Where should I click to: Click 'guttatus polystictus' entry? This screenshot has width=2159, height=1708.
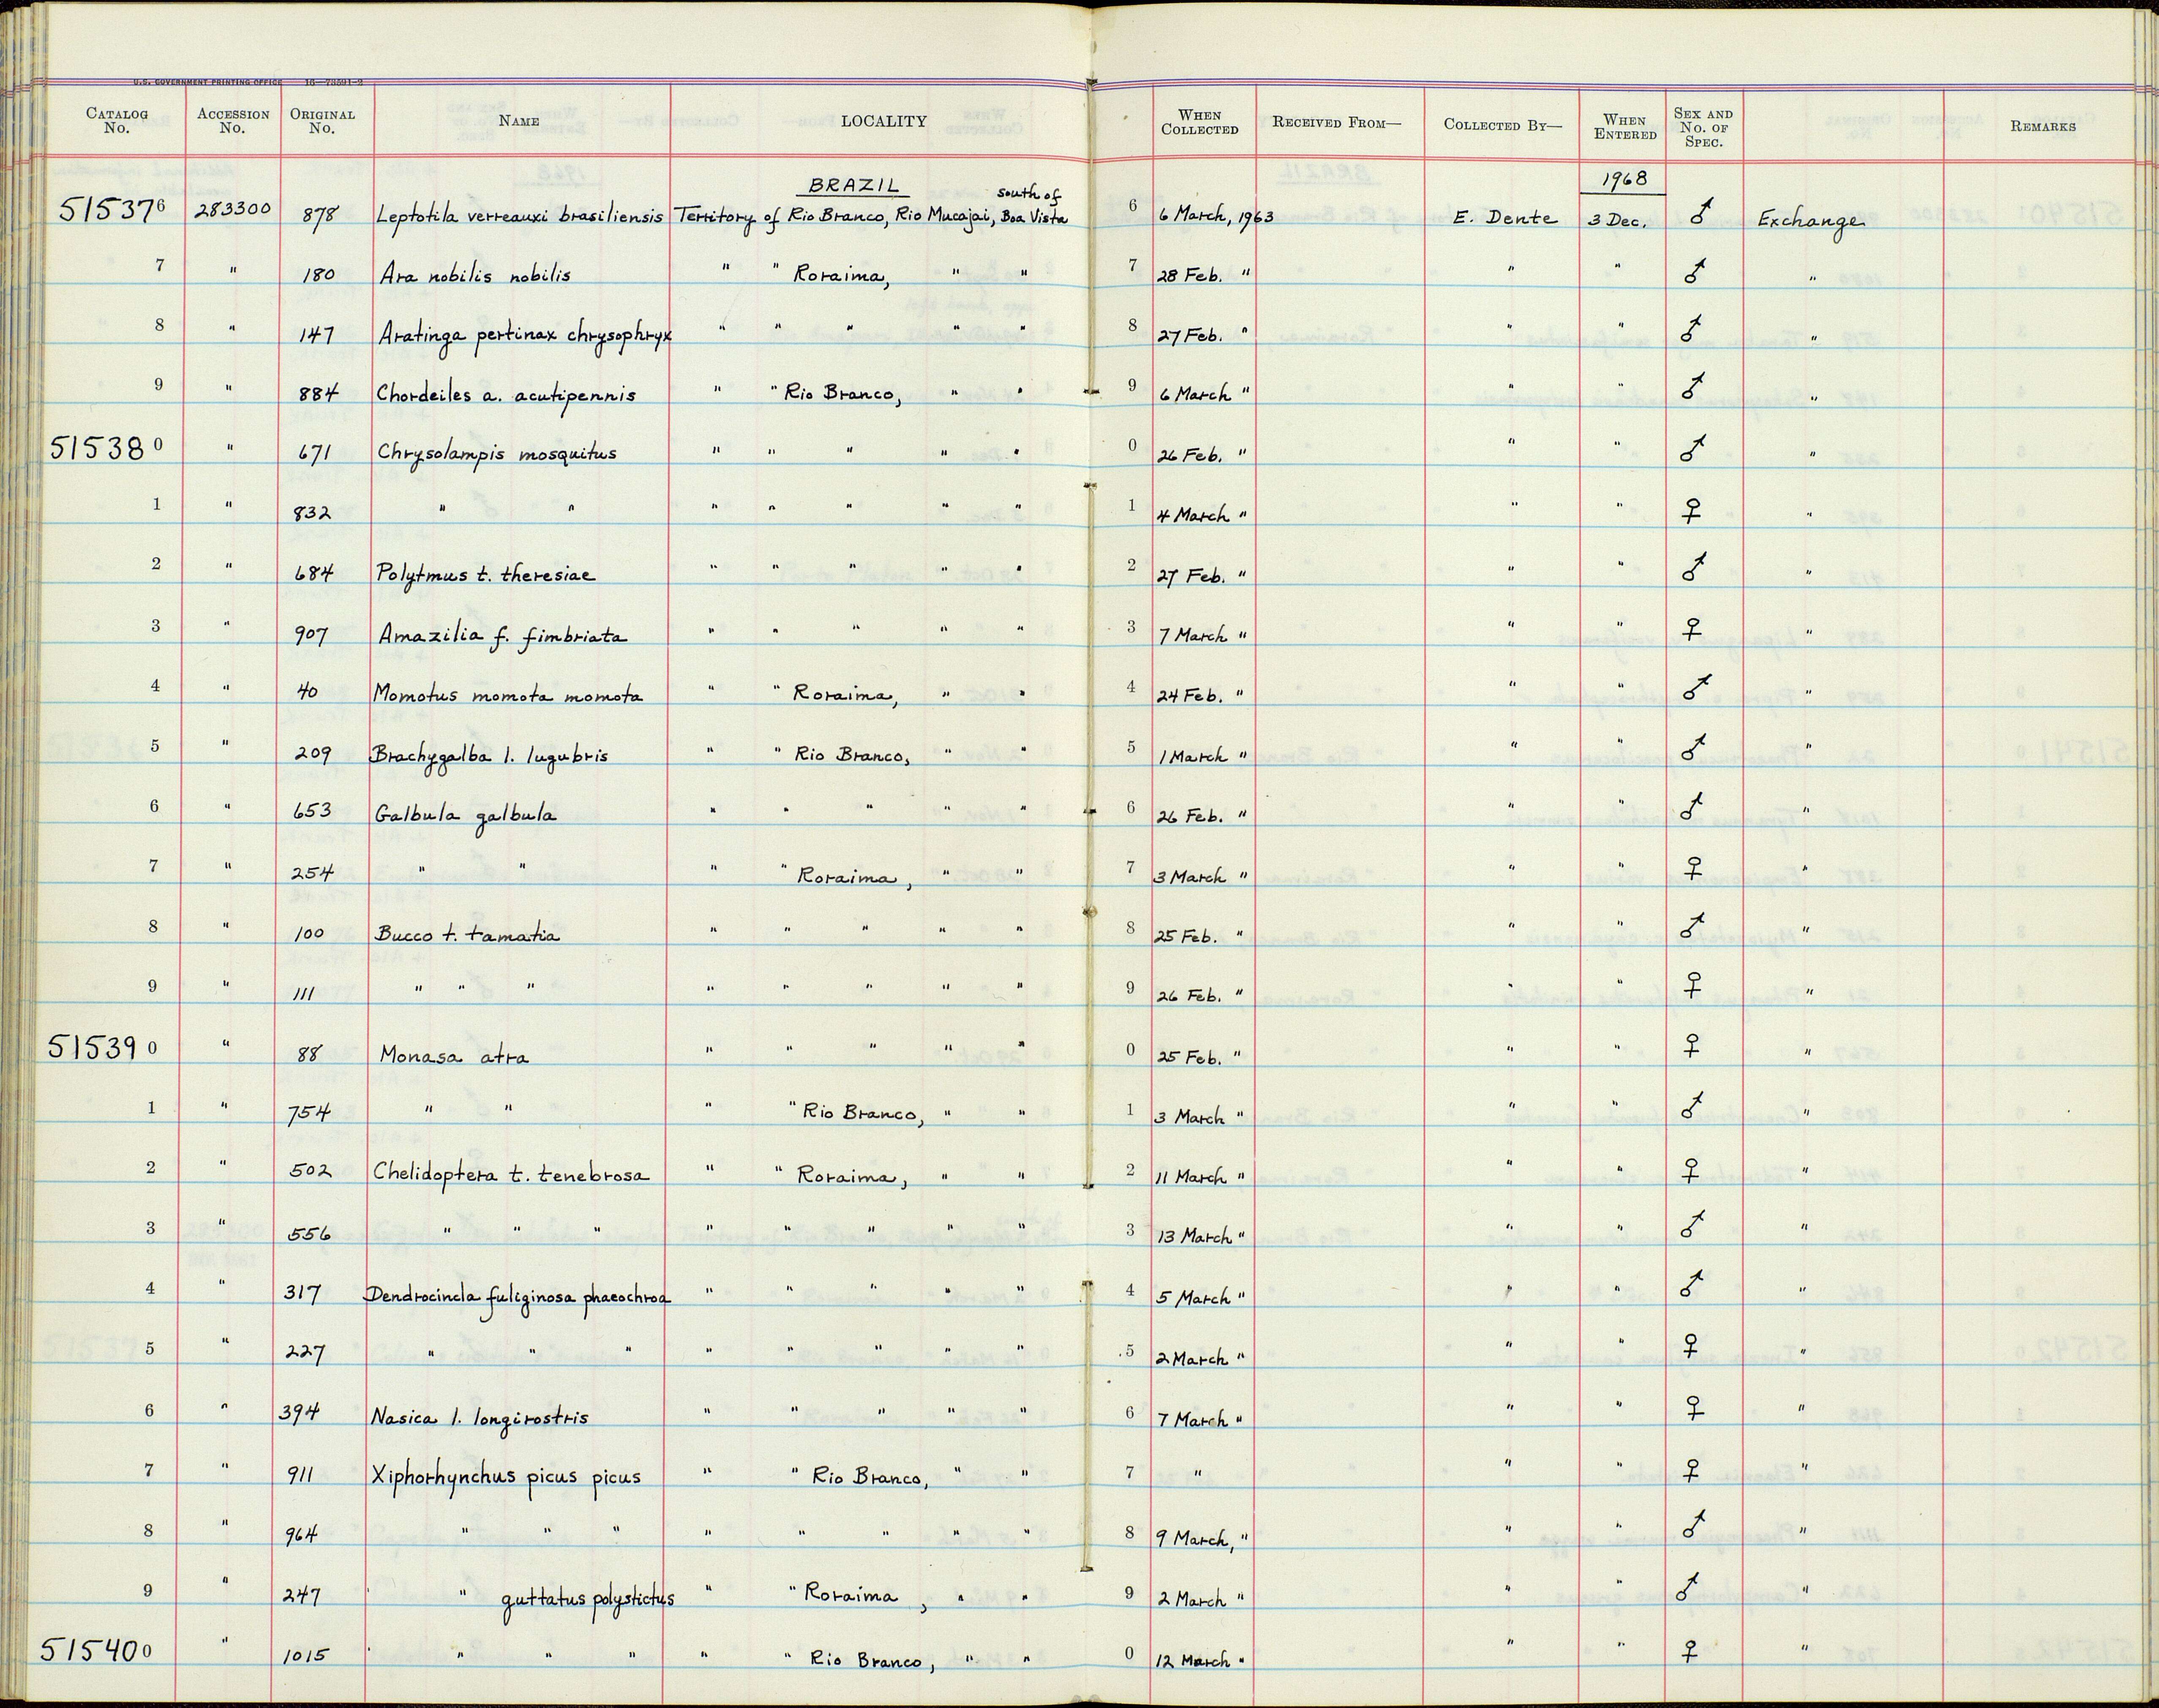[588, 1599]
